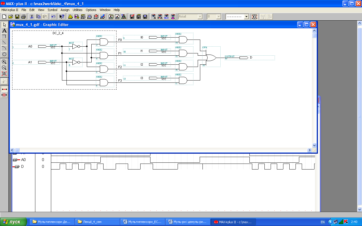Image resolution: width=362 pixels, height=226 pixels.
Task: Open the Assign menu
Action: tap(65, 10)
